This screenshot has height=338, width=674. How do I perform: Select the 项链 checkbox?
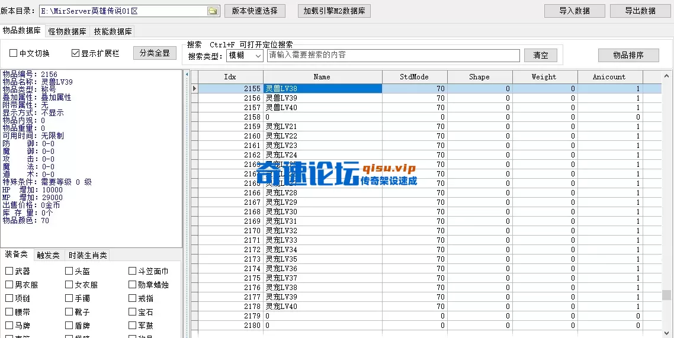[9, 298]
